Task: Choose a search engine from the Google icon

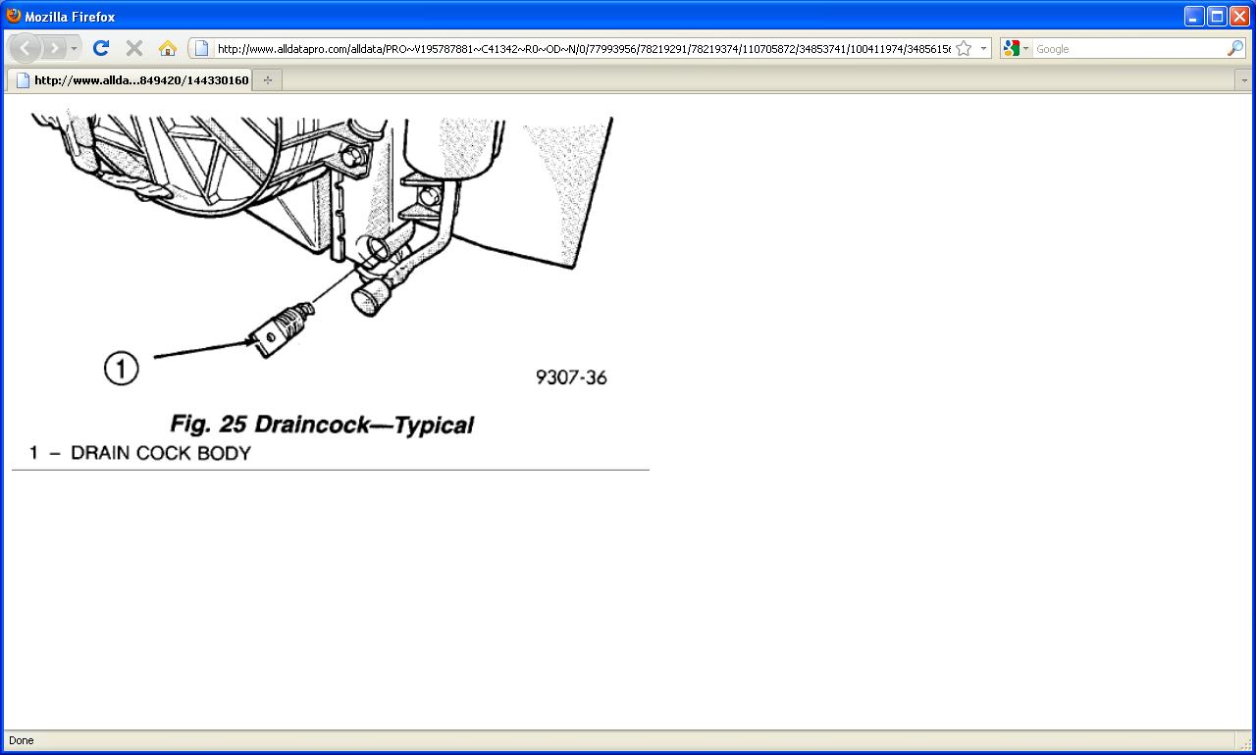Action: (x=1016, y=48)
